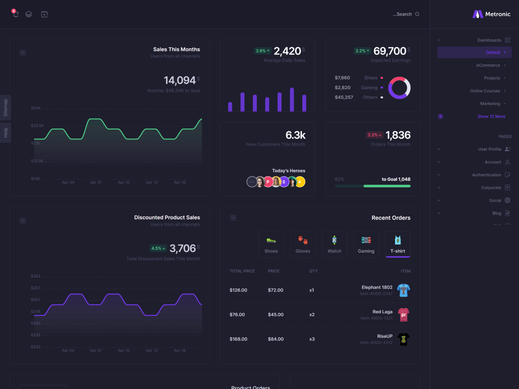519x389 pixels.
Task: Open Recent Orders options menu
Action: point(233,218)
